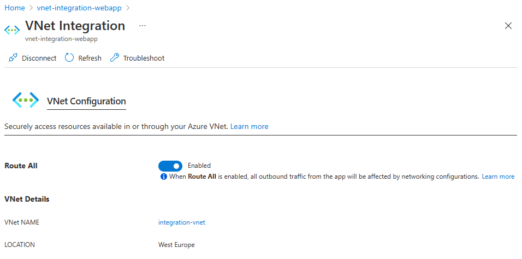Viewport: 522px width, 259px height.
Task: Open the integration-vnet VNet link
Action: coord(181,222)
